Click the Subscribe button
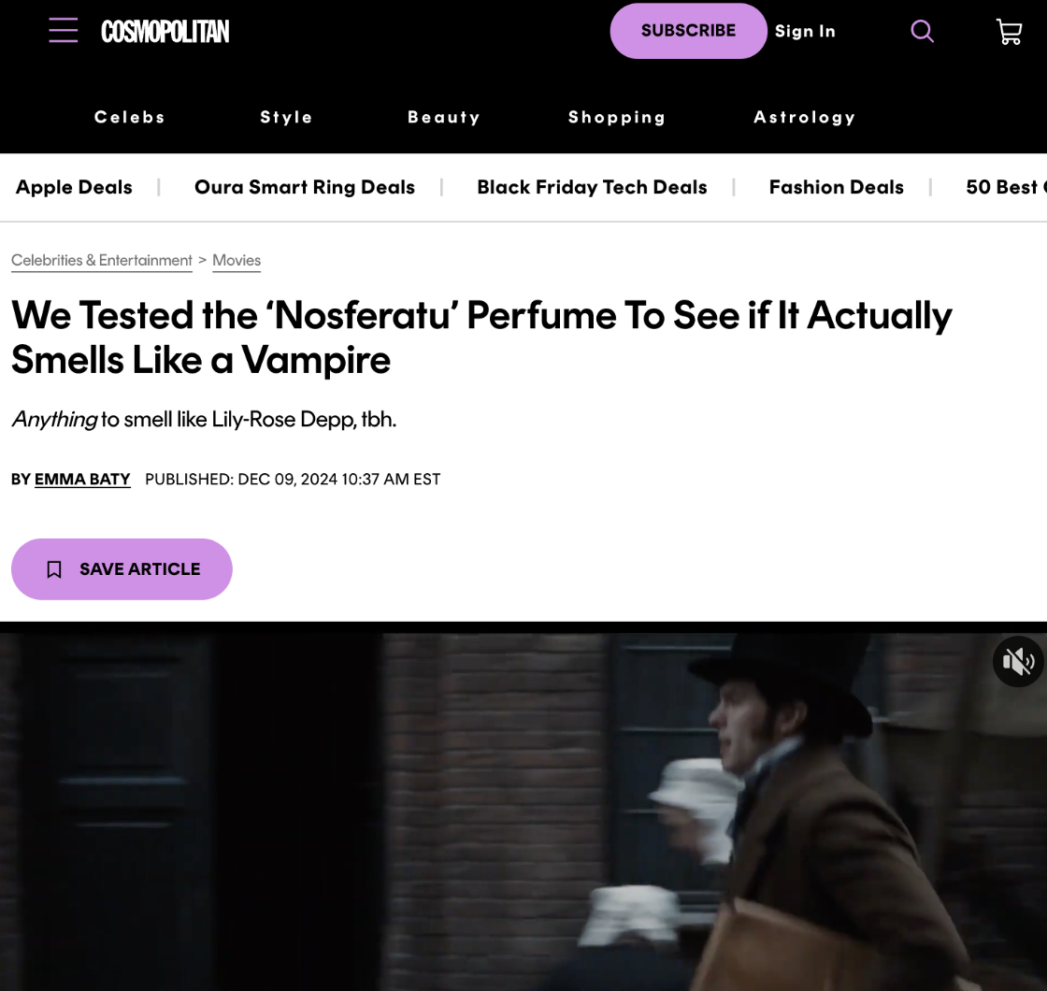The width and height of the screenshot is (1047, 991). [x=688, y=31]
